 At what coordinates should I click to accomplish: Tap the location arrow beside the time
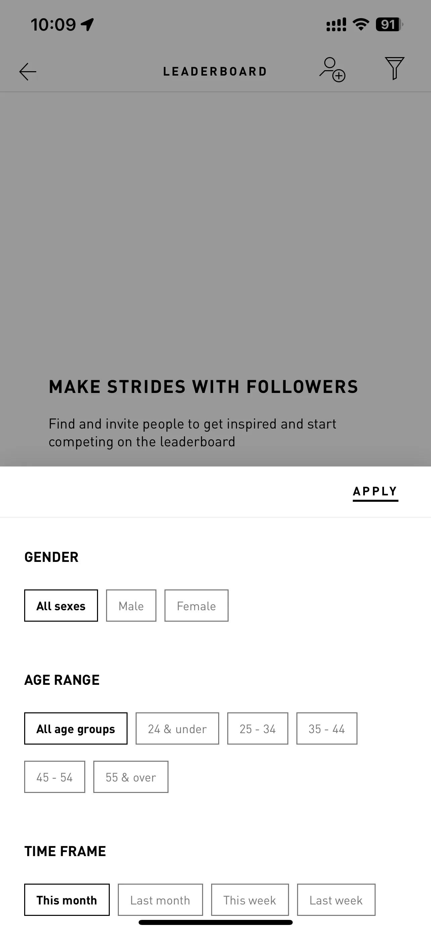pos(87,25)
